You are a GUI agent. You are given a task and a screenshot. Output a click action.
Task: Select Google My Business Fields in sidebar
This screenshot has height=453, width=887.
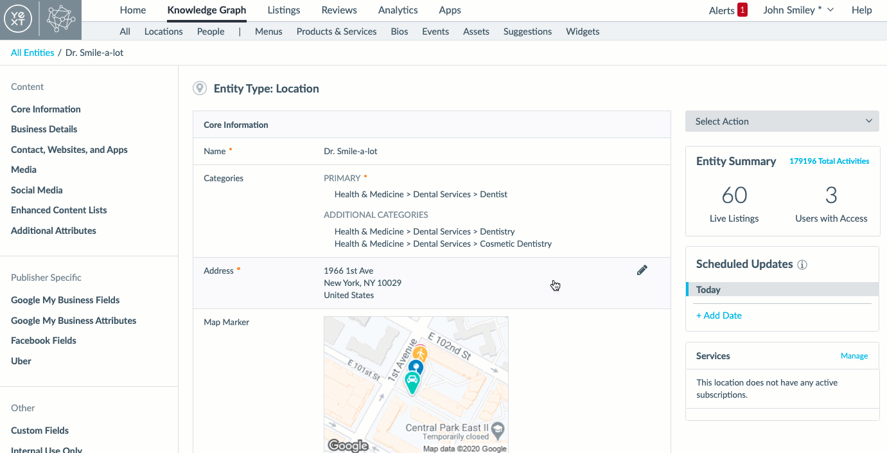[x=66, y=300]
